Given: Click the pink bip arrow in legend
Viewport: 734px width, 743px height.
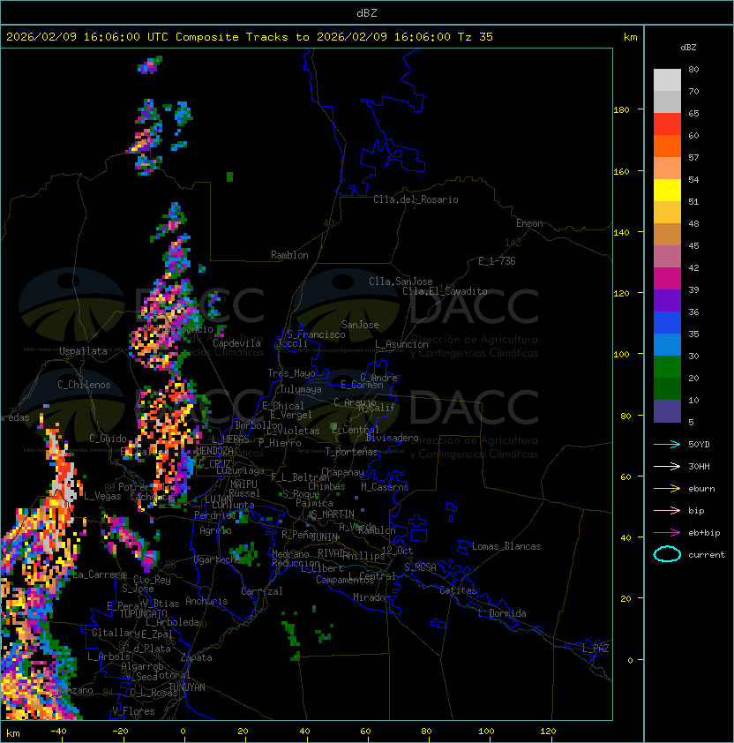Looking at the screenshot, I should point(667,510).
